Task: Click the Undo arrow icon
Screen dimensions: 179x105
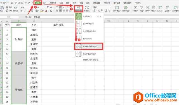Action: (x=26, y=3)
